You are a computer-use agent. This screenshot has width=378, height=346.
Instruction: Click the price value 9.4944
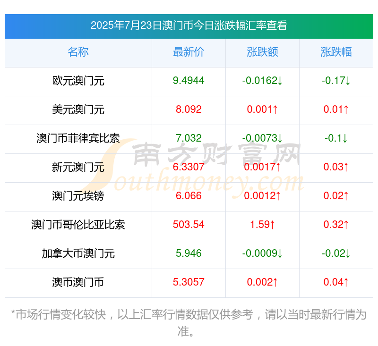pos(189,81)
